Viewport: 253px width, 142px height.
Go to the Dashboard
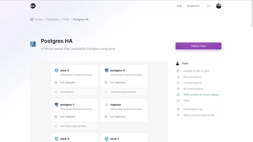193,6
